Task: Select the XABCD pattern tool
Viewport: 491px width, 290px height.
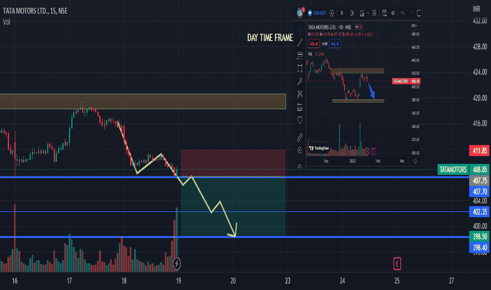Action: pos(300,94)
